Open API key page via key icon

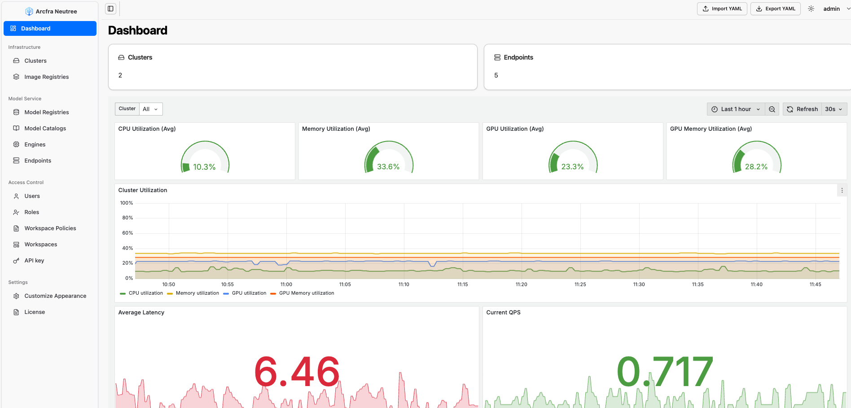tap(16, 261)
